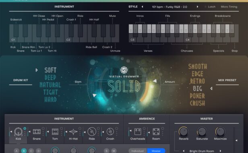Go to next style with right arrow

pos(197,7)
